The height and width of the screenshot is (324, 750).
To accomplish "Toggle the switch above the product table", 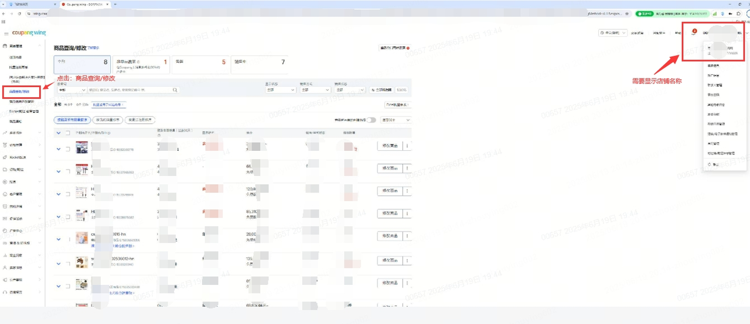I will click(x=371, y=120).
